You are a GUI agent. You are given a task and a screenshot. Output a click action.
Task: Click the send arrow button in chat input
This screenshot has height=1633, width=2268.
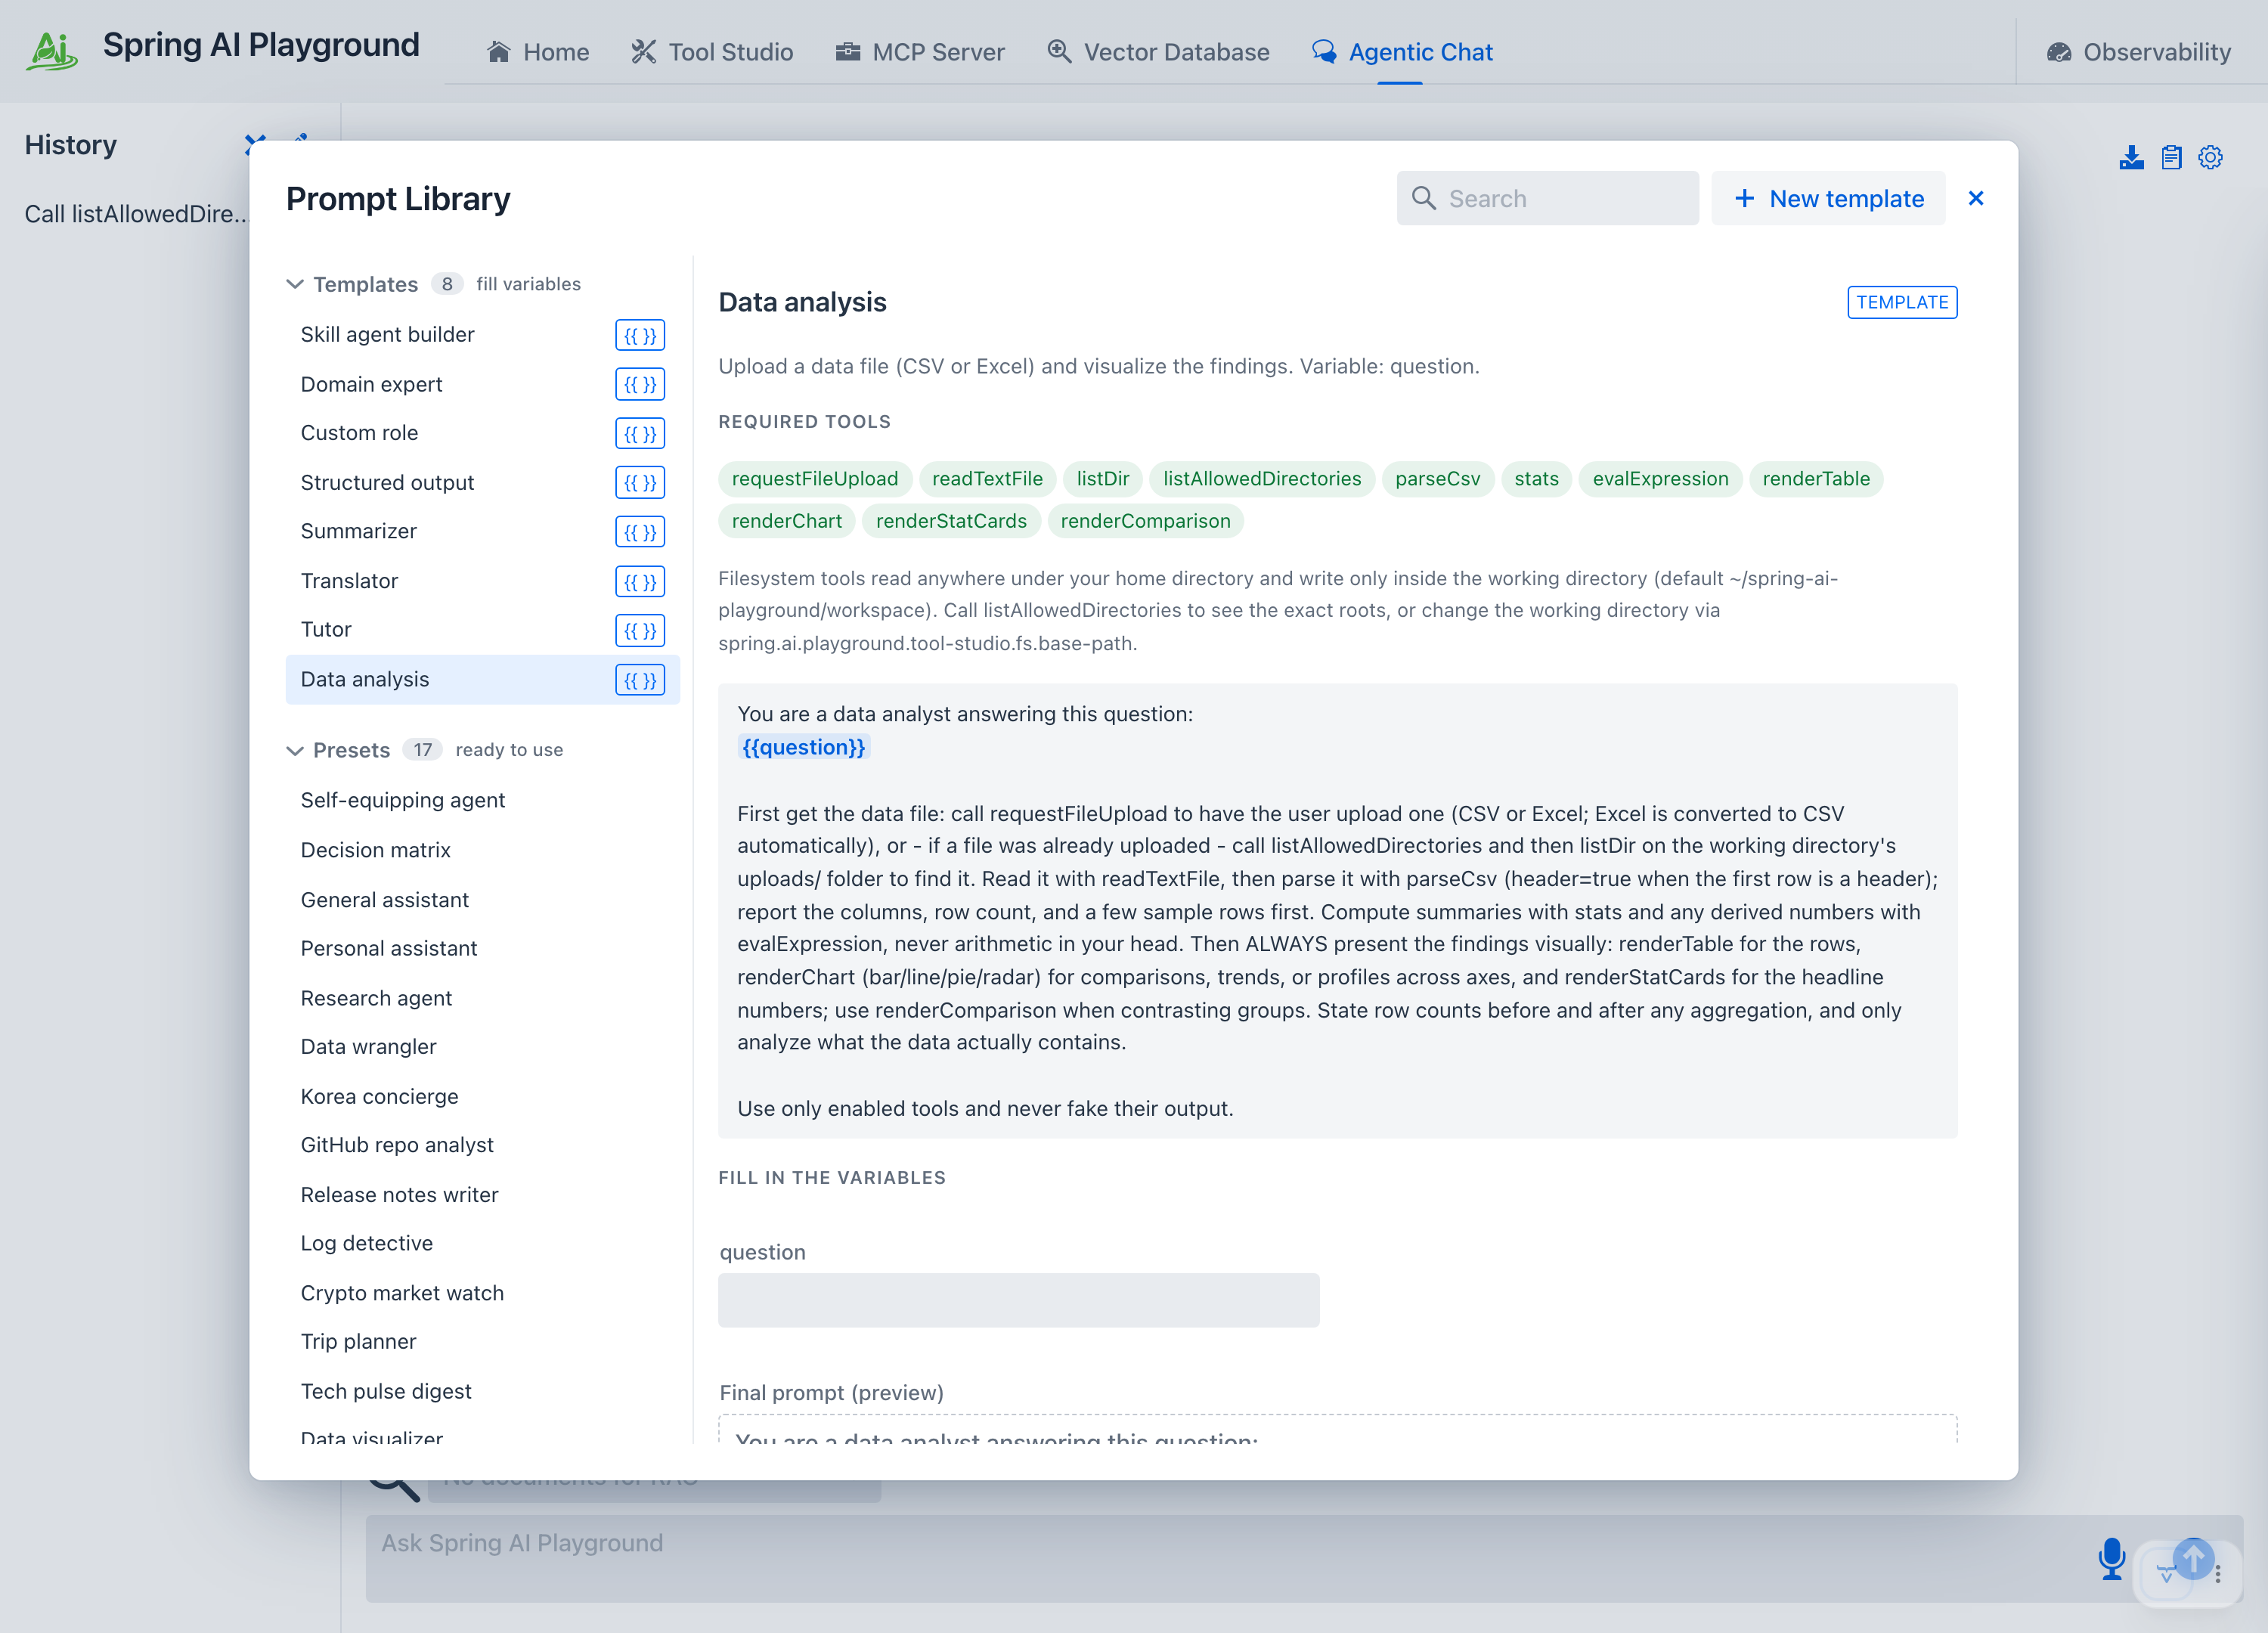tap(2193, 1557)
